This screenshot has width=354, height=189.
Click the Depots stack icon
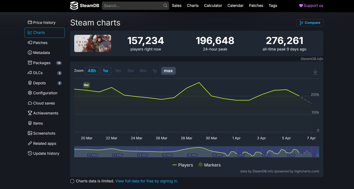(x=30, y=83)
